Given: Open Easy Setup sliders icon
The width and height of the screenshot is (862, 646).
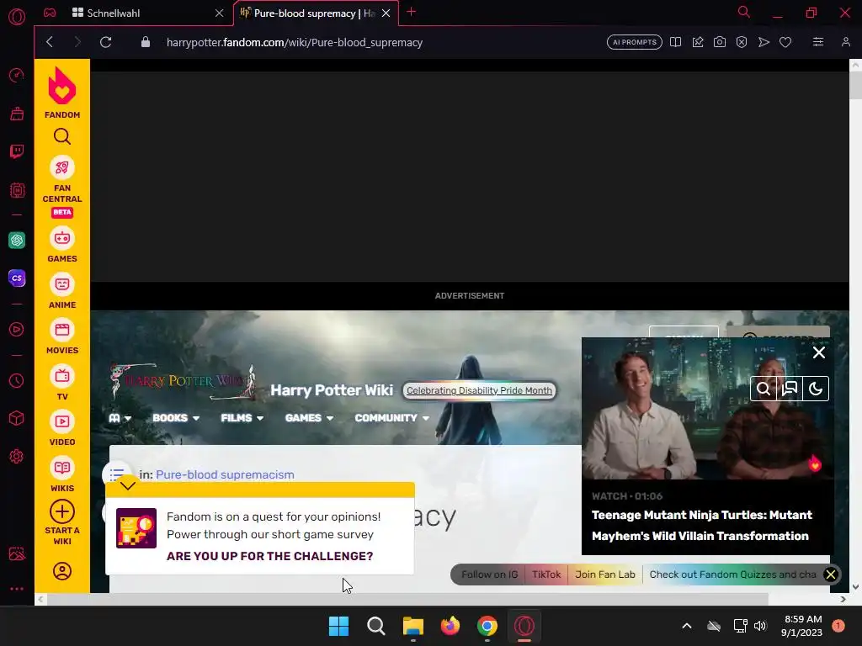Looking at the screenshot, I should point(818,42).
